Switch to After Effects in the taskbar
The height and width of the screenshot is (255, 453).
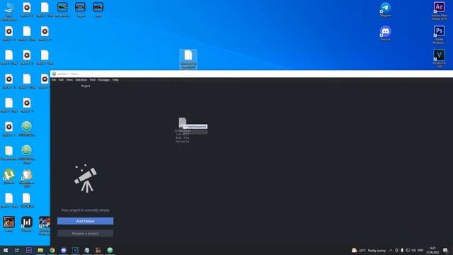29,250
